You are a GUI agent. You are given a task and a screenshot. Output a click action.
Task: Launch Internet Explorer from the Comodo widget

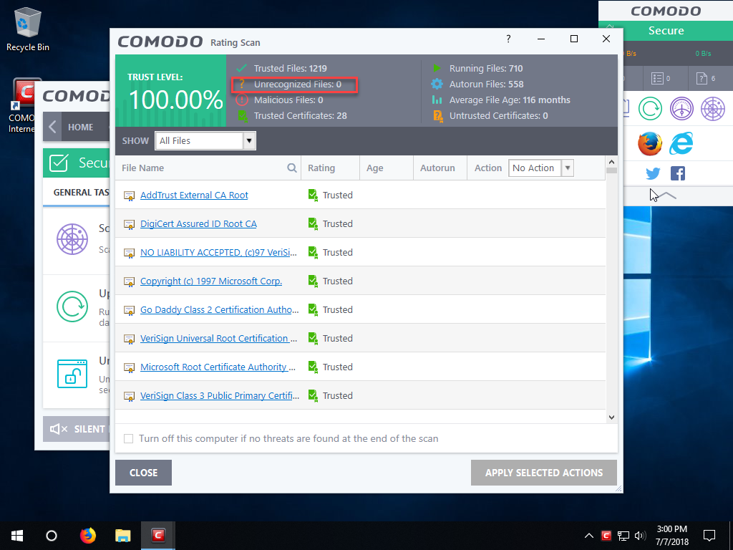pyautogui.click(x=681, y=143)
